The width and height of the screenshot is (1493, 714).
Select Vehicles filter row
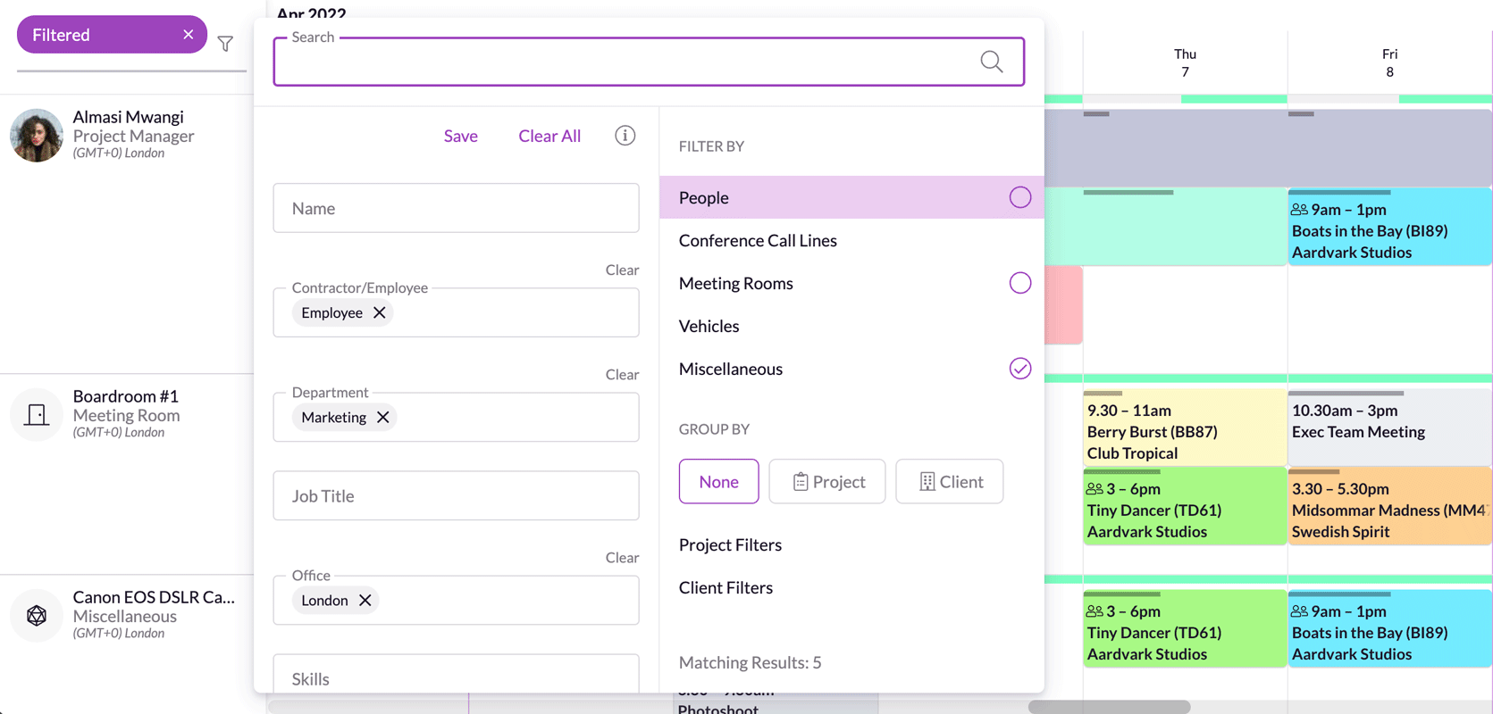pos(851,326)
